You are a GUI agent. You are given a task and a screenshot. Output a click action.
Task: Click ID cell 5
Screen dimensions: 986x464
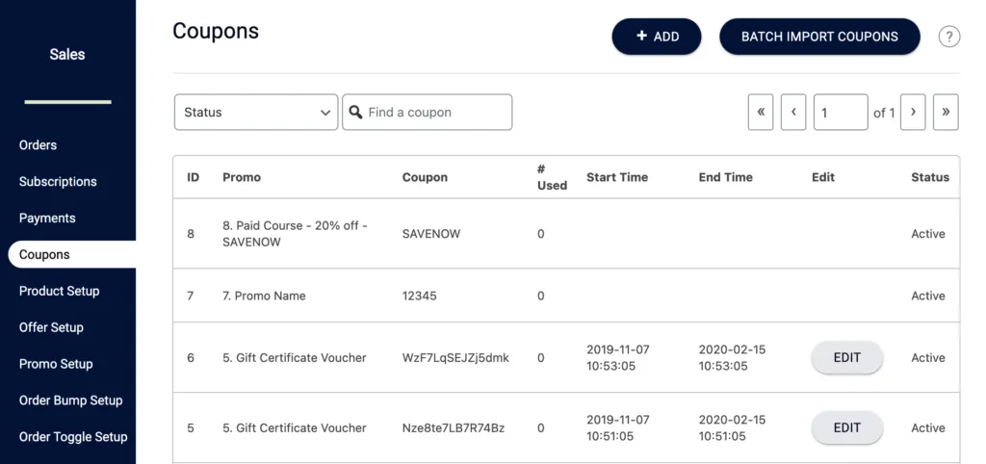[x=191, y=428]
